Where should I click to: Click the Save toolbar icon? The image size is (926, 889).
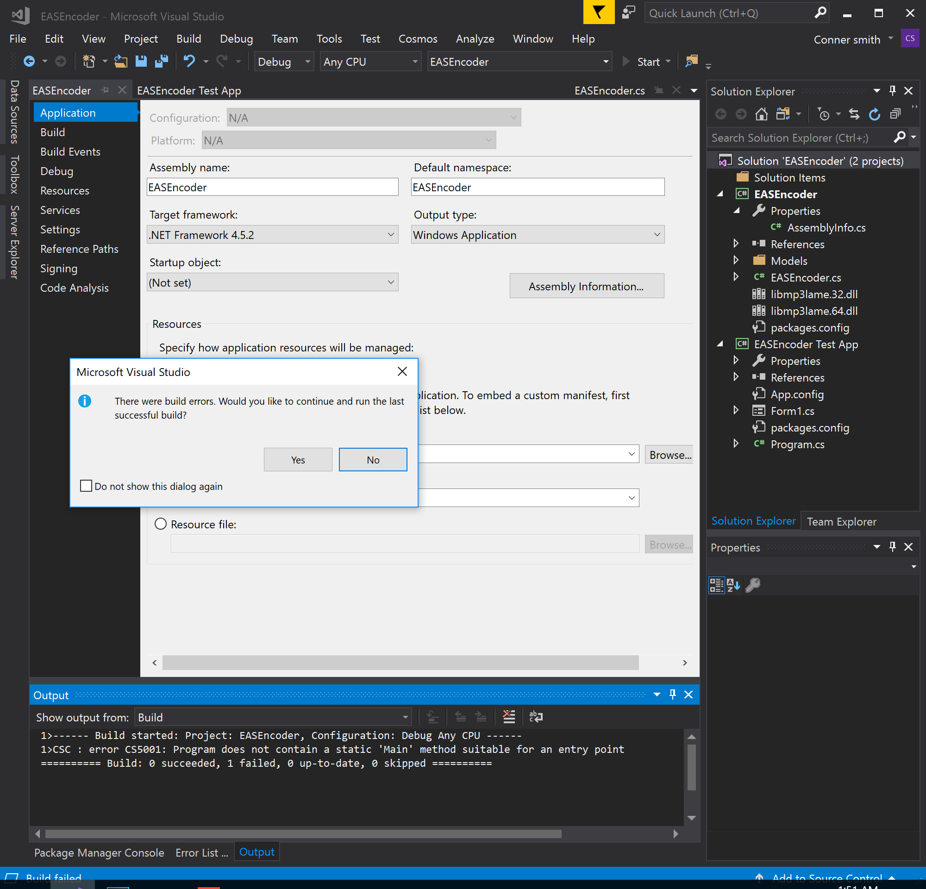141,62
